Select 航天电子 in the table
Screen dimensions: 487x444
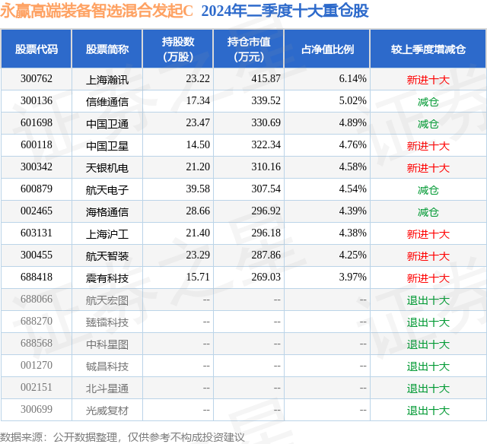107,190
